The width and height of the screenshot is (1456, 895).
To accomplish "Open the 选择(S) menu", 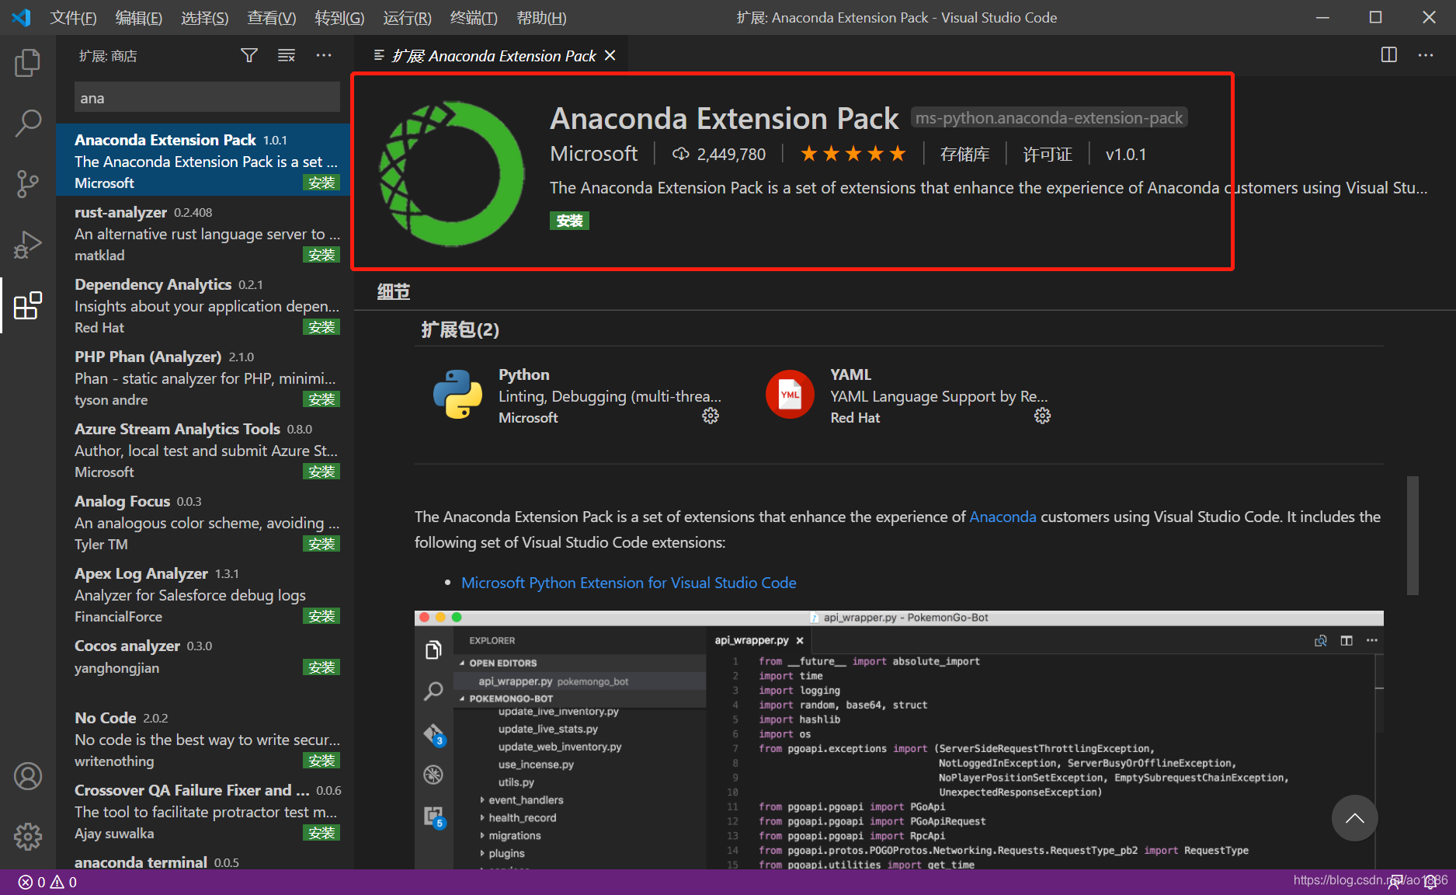I will tap(205, 17).
